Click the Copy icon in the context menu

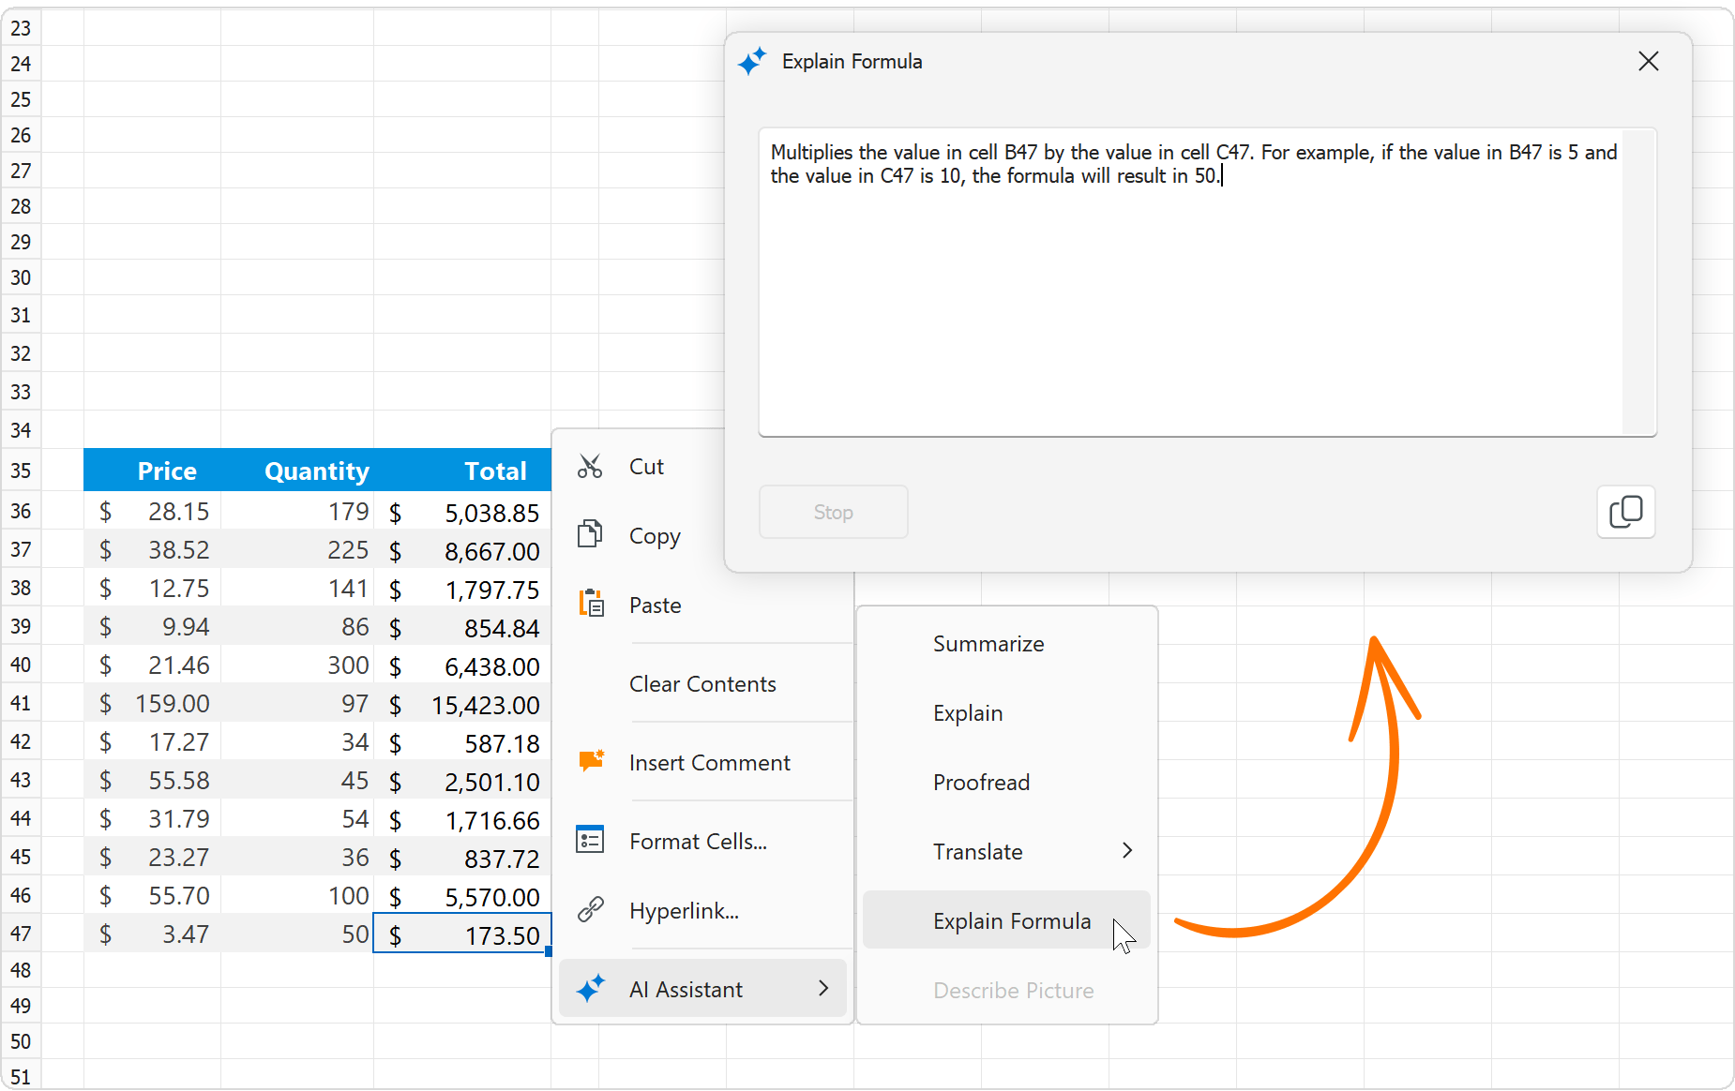[590, 533]
